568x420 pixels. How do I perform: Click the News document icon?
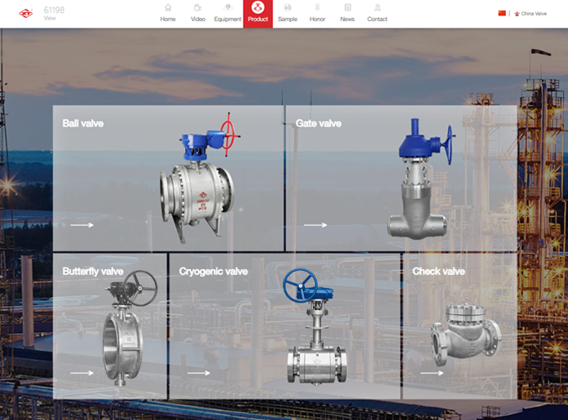(347, 7)
